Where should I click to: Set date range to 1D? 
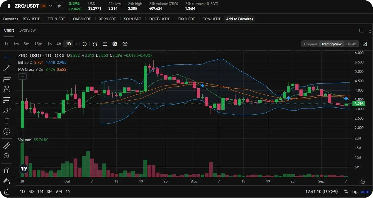pyautogui.click(x=22, y=192)
